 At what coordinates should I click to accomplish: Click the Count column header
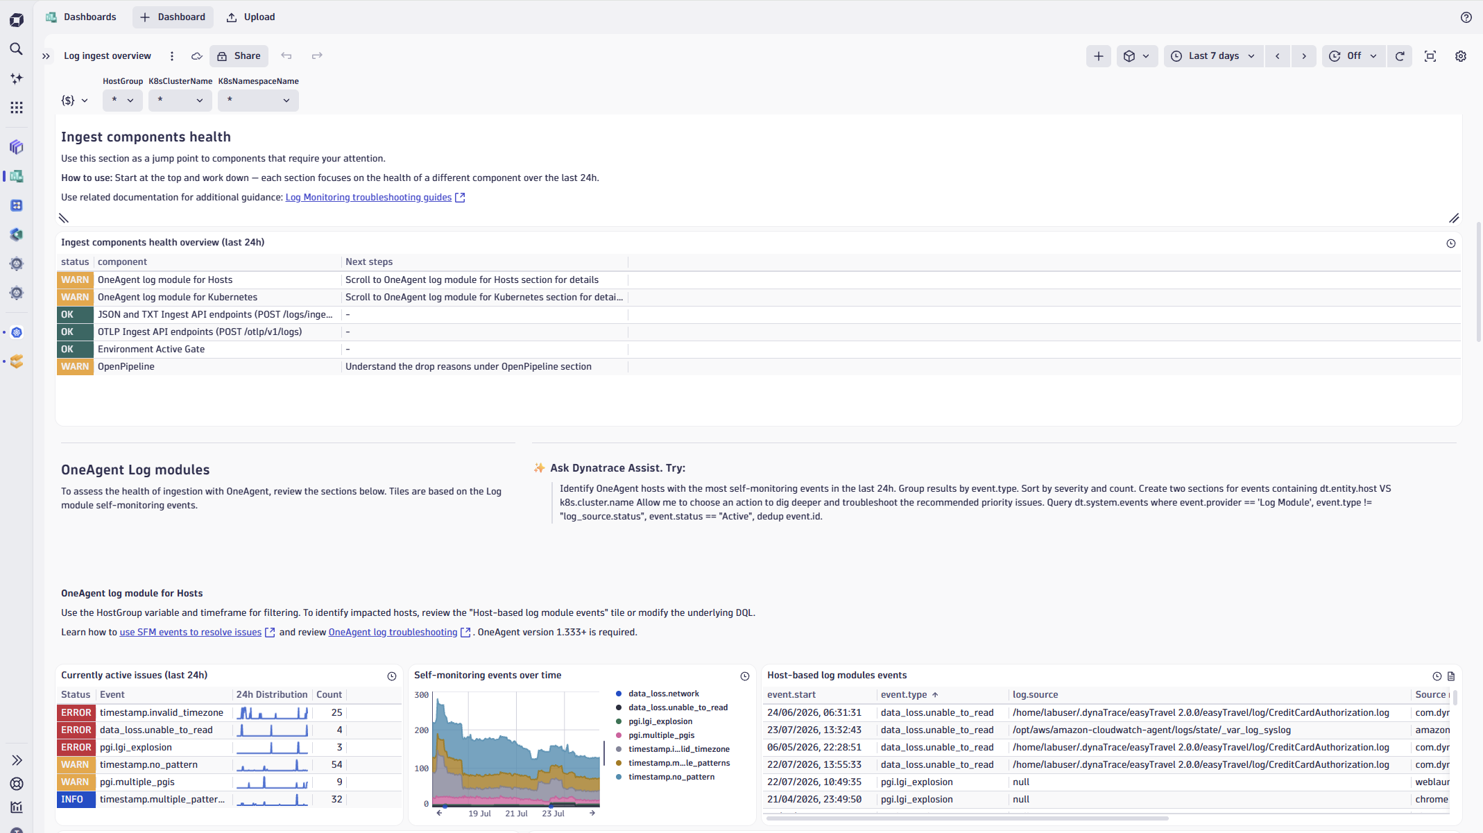pyautogui.click(x=329, y=695)
